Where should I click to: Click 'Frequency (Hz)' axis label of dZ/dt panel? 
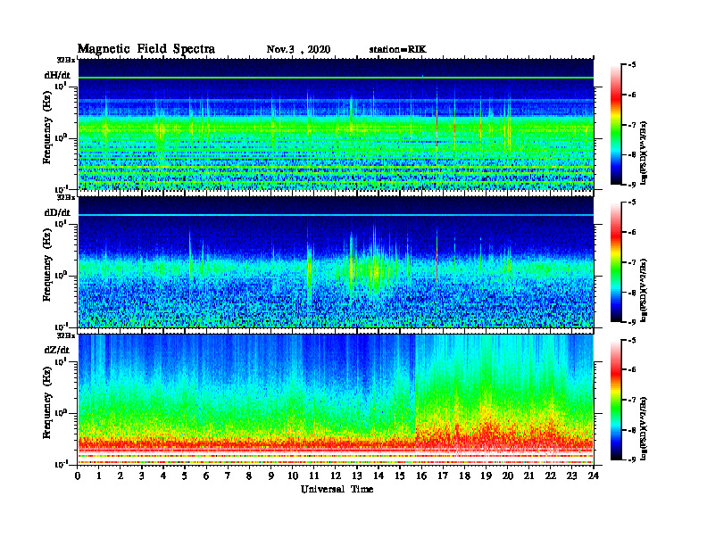point(47,402)
